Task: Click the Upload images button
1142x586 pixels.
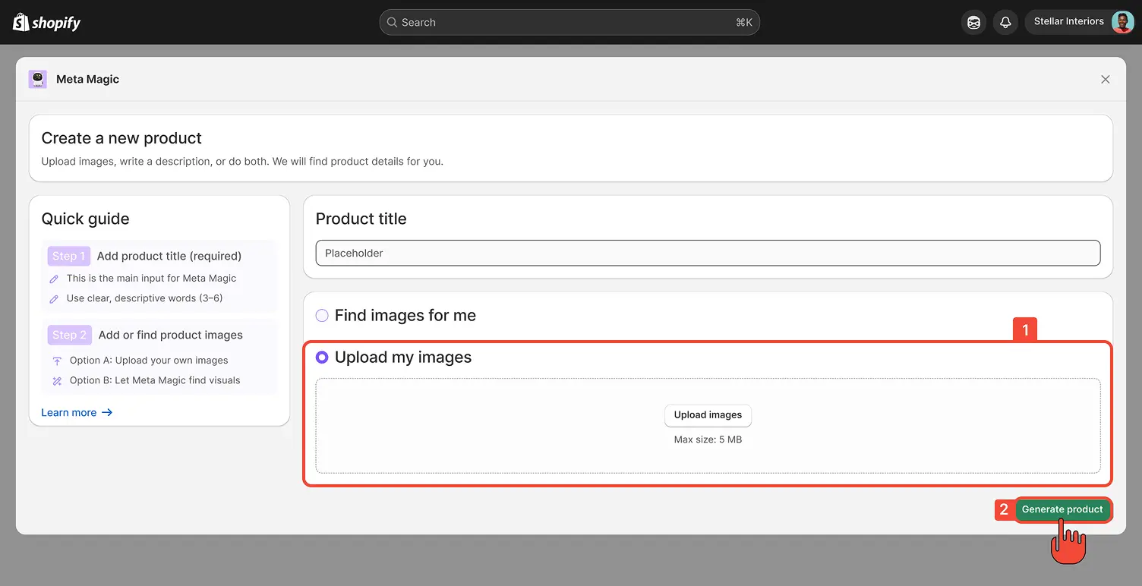Action: pyautogui.click(x=708, y=415)
